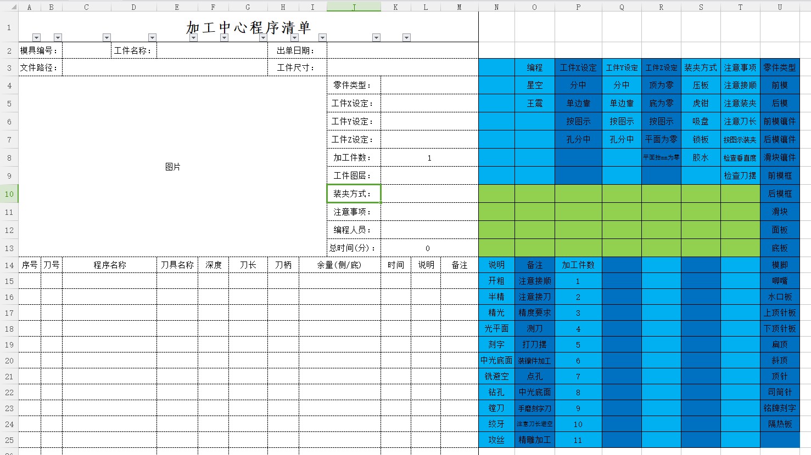The image size is (811, 455).
Task: Select the 深度 table header cell
Action: tap(214, 265)
